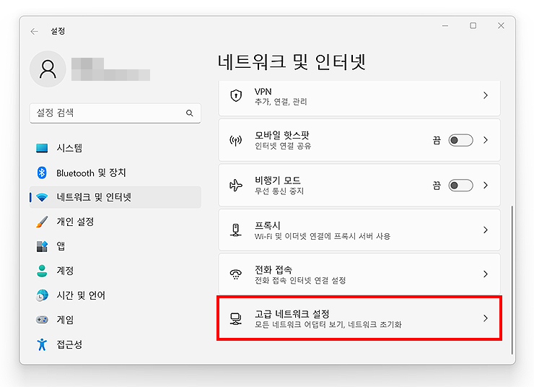
Task: Click the 고급 네트워크 설정 computer icon
Action: click(236, 319)
